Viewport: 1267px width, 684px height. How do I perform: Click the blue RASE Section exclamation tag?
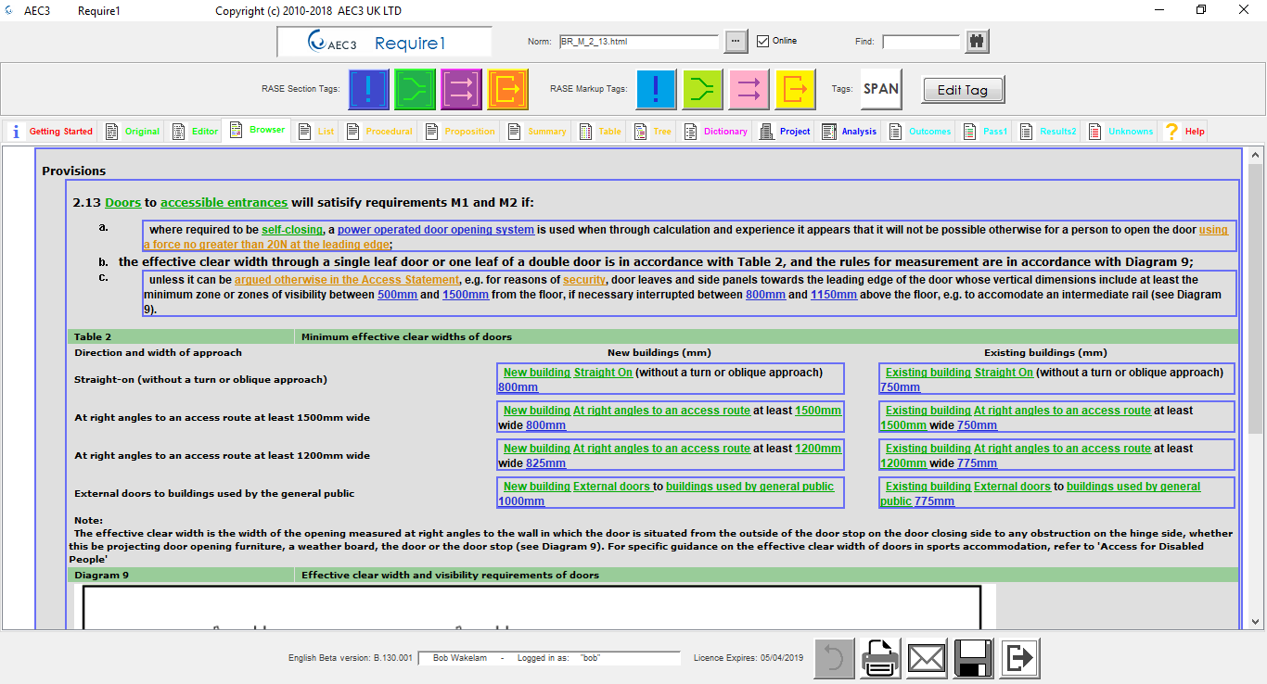[x=368, y=89]
